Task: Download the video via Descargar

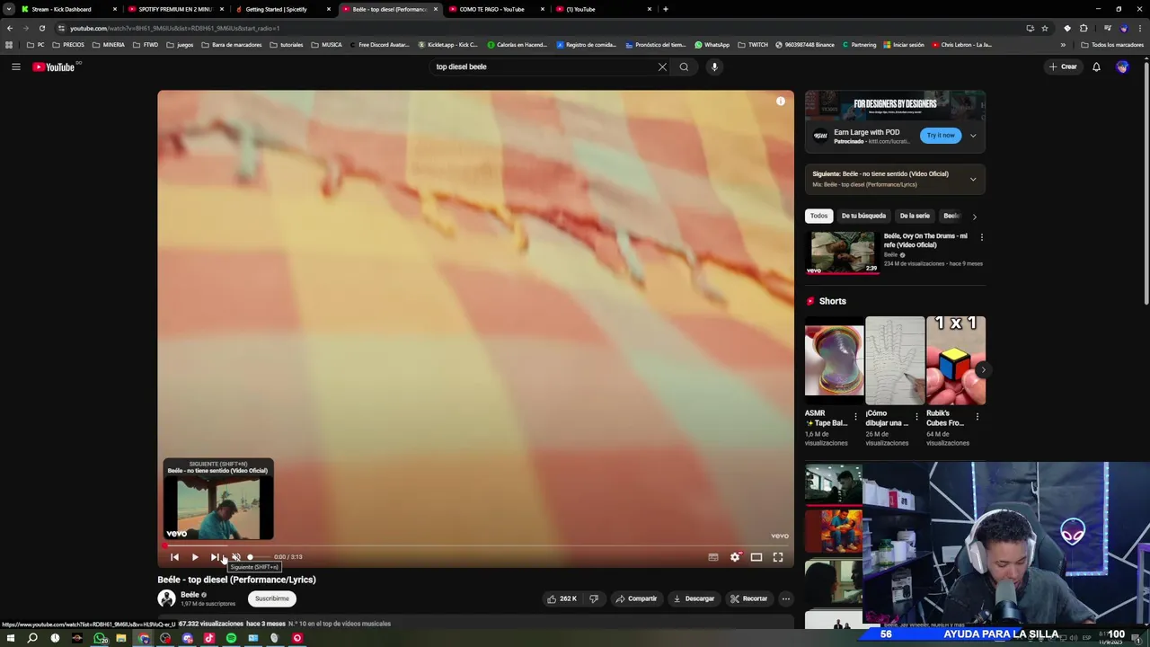Action: click(x=694, y=598)
